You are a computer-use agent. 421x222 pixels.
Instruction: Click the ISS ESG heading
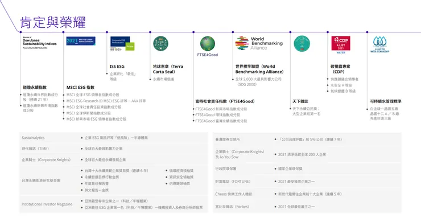click(x=117, y=67)
